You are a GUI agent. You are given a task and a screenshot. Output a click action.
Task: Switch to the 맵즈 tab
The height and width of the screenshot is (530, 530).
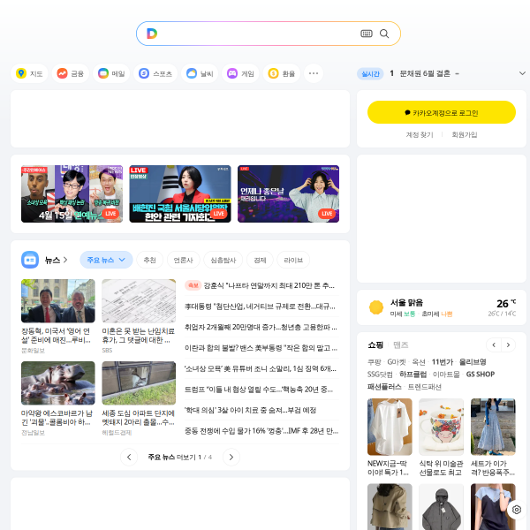401,344
